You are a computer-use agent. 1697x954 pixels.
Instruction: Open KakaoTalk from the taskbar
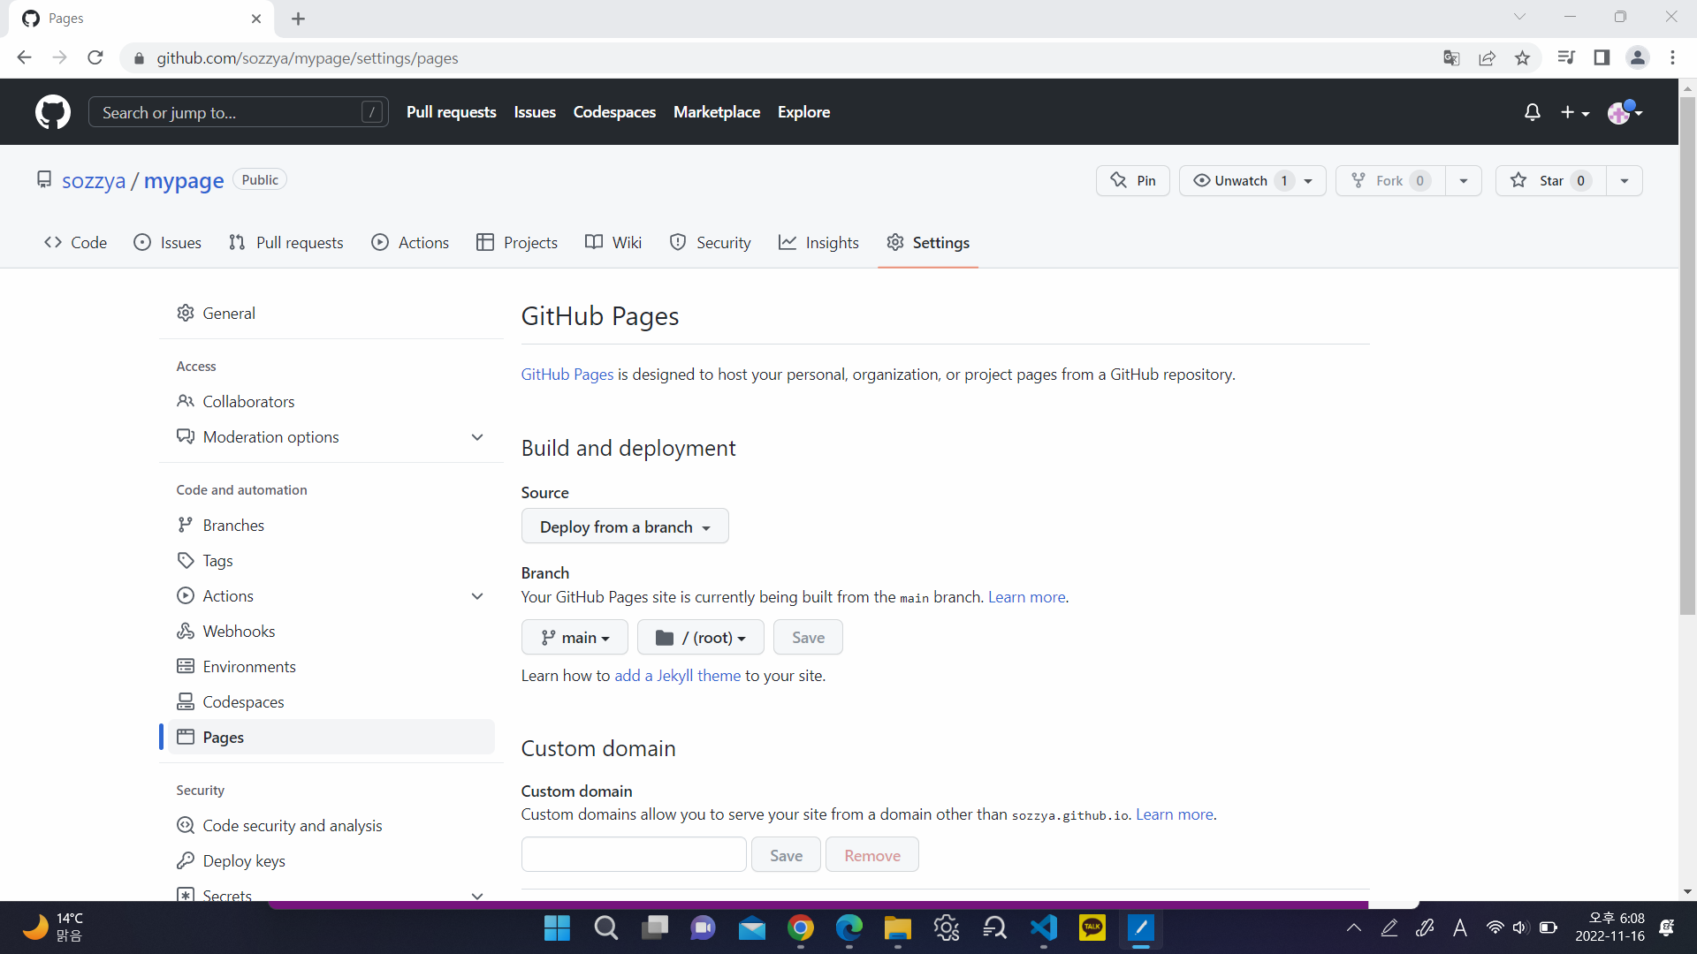[x=1092, y=928]
